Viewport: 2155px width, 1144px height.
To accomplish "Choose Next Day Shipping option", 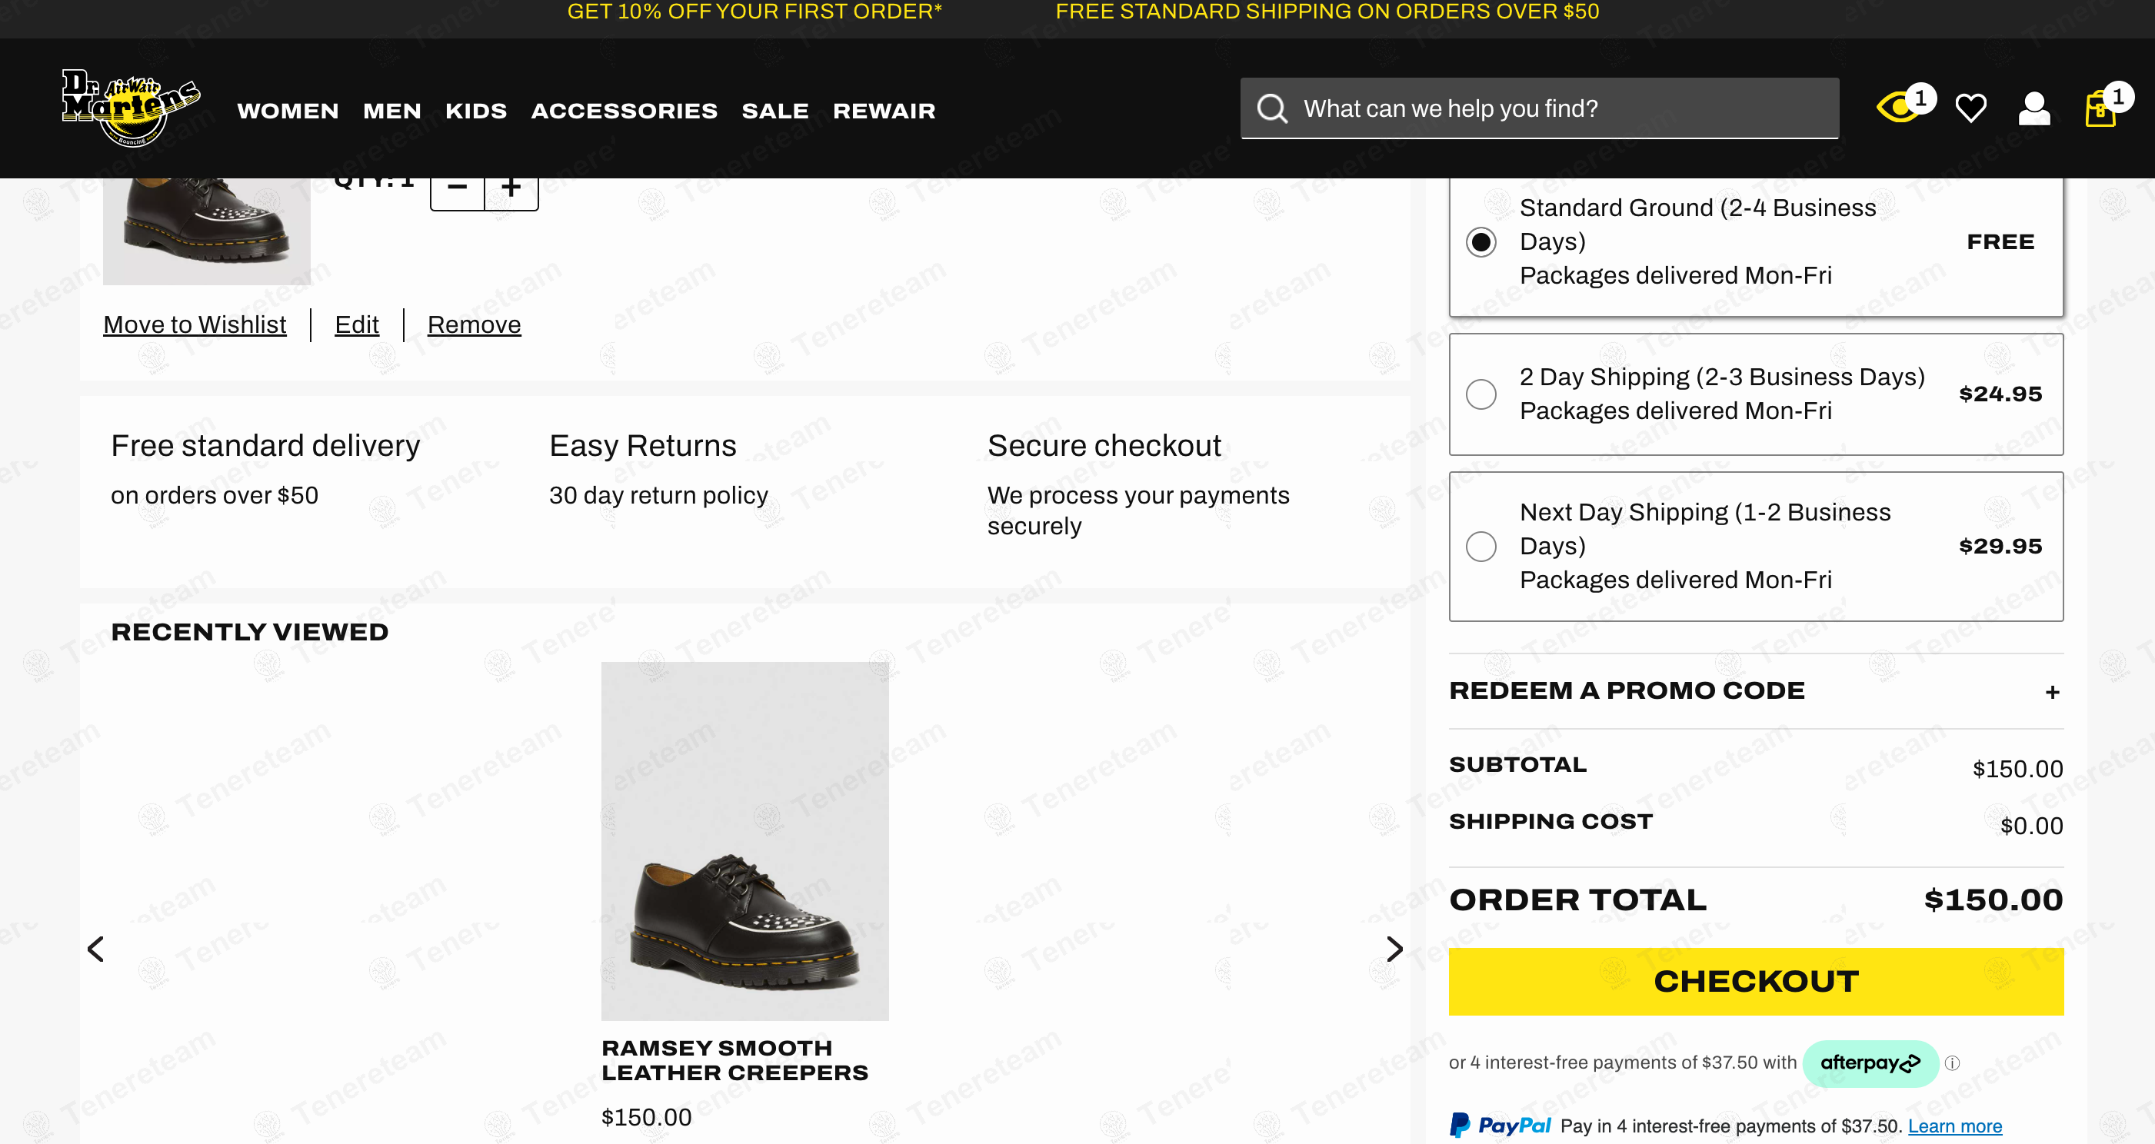I will coord(1481,546).
